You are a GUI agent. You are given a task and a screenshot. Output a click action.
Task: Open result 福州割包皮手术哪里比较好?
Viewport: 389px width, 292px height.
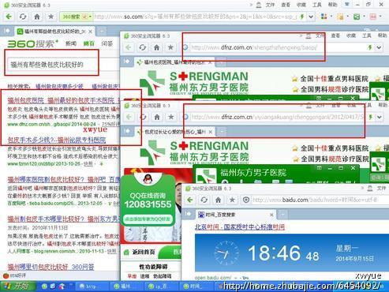63,219
